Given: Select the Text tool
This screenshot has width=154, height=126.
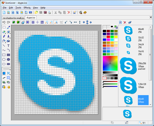Looking at the screenshot, I should [8, 46].
